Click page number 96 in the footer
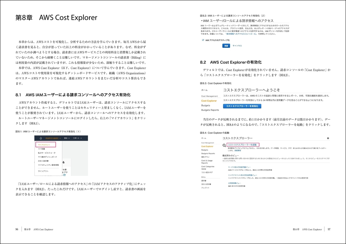Screen dimensions: 346x244 [x=17, y=229]
